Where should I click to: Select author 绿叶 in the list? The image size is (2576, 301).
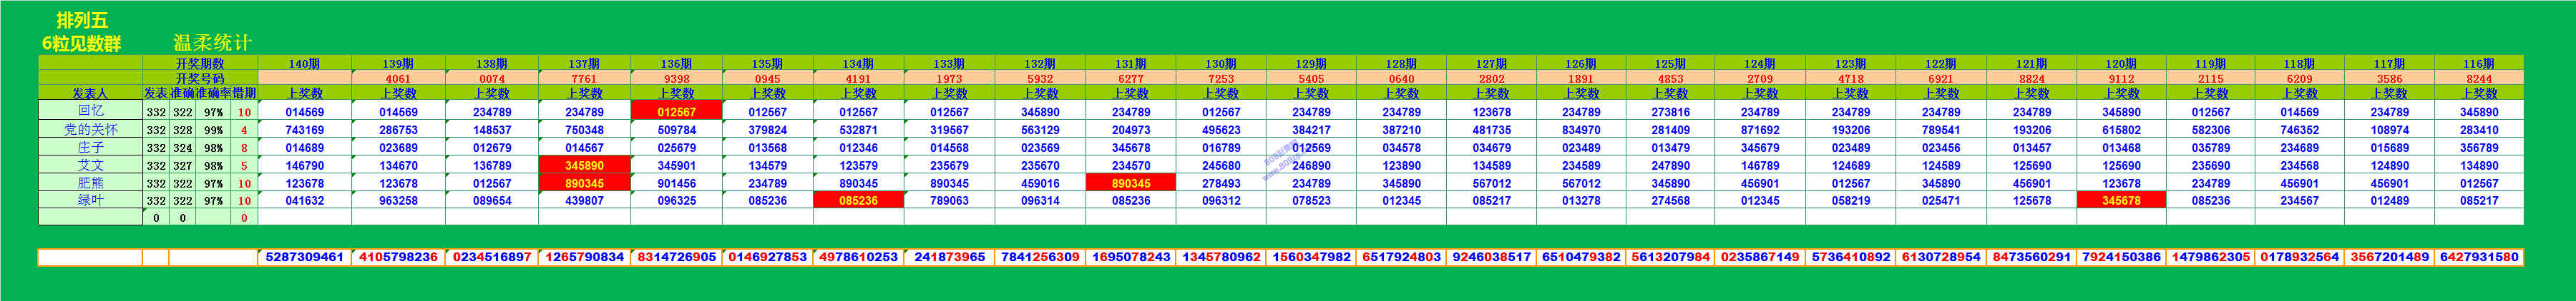tap(90, 200)
